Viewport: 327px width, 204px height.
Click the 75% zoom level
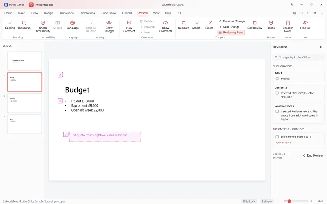point(320,201)
